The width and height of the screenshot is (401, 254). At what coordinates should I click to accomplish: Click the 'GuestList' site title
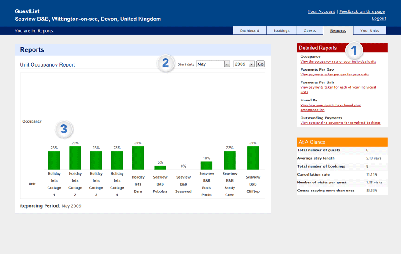(27, 11)
